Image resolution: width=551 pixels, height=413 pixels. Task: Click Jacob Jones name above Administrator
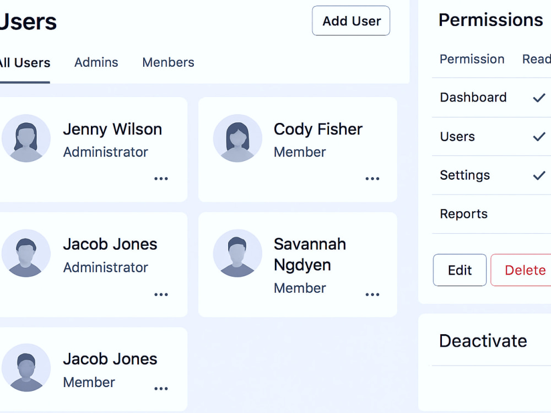110,244
